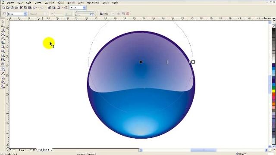The image size is (276, 155).
Task: Click the horizontal scrollbar right arrow
Action: click(x=266, y=150)
